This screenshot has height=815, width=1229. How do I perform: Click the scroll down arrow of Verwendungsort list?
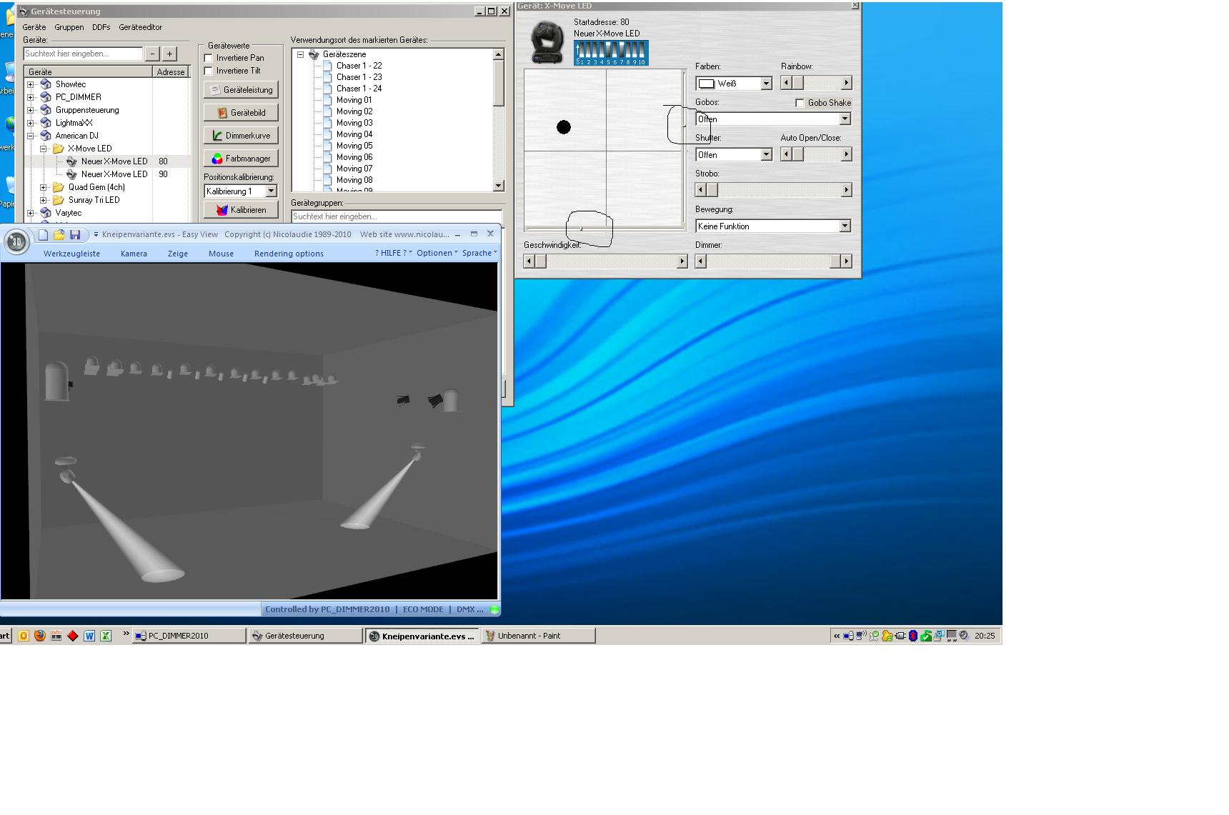tap(499, 186)
